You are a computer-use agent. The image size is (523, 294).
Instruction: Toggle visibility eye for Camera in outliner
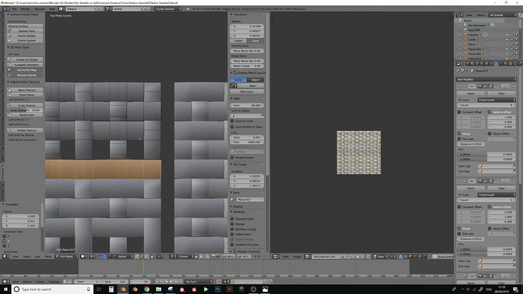point(507,35)
